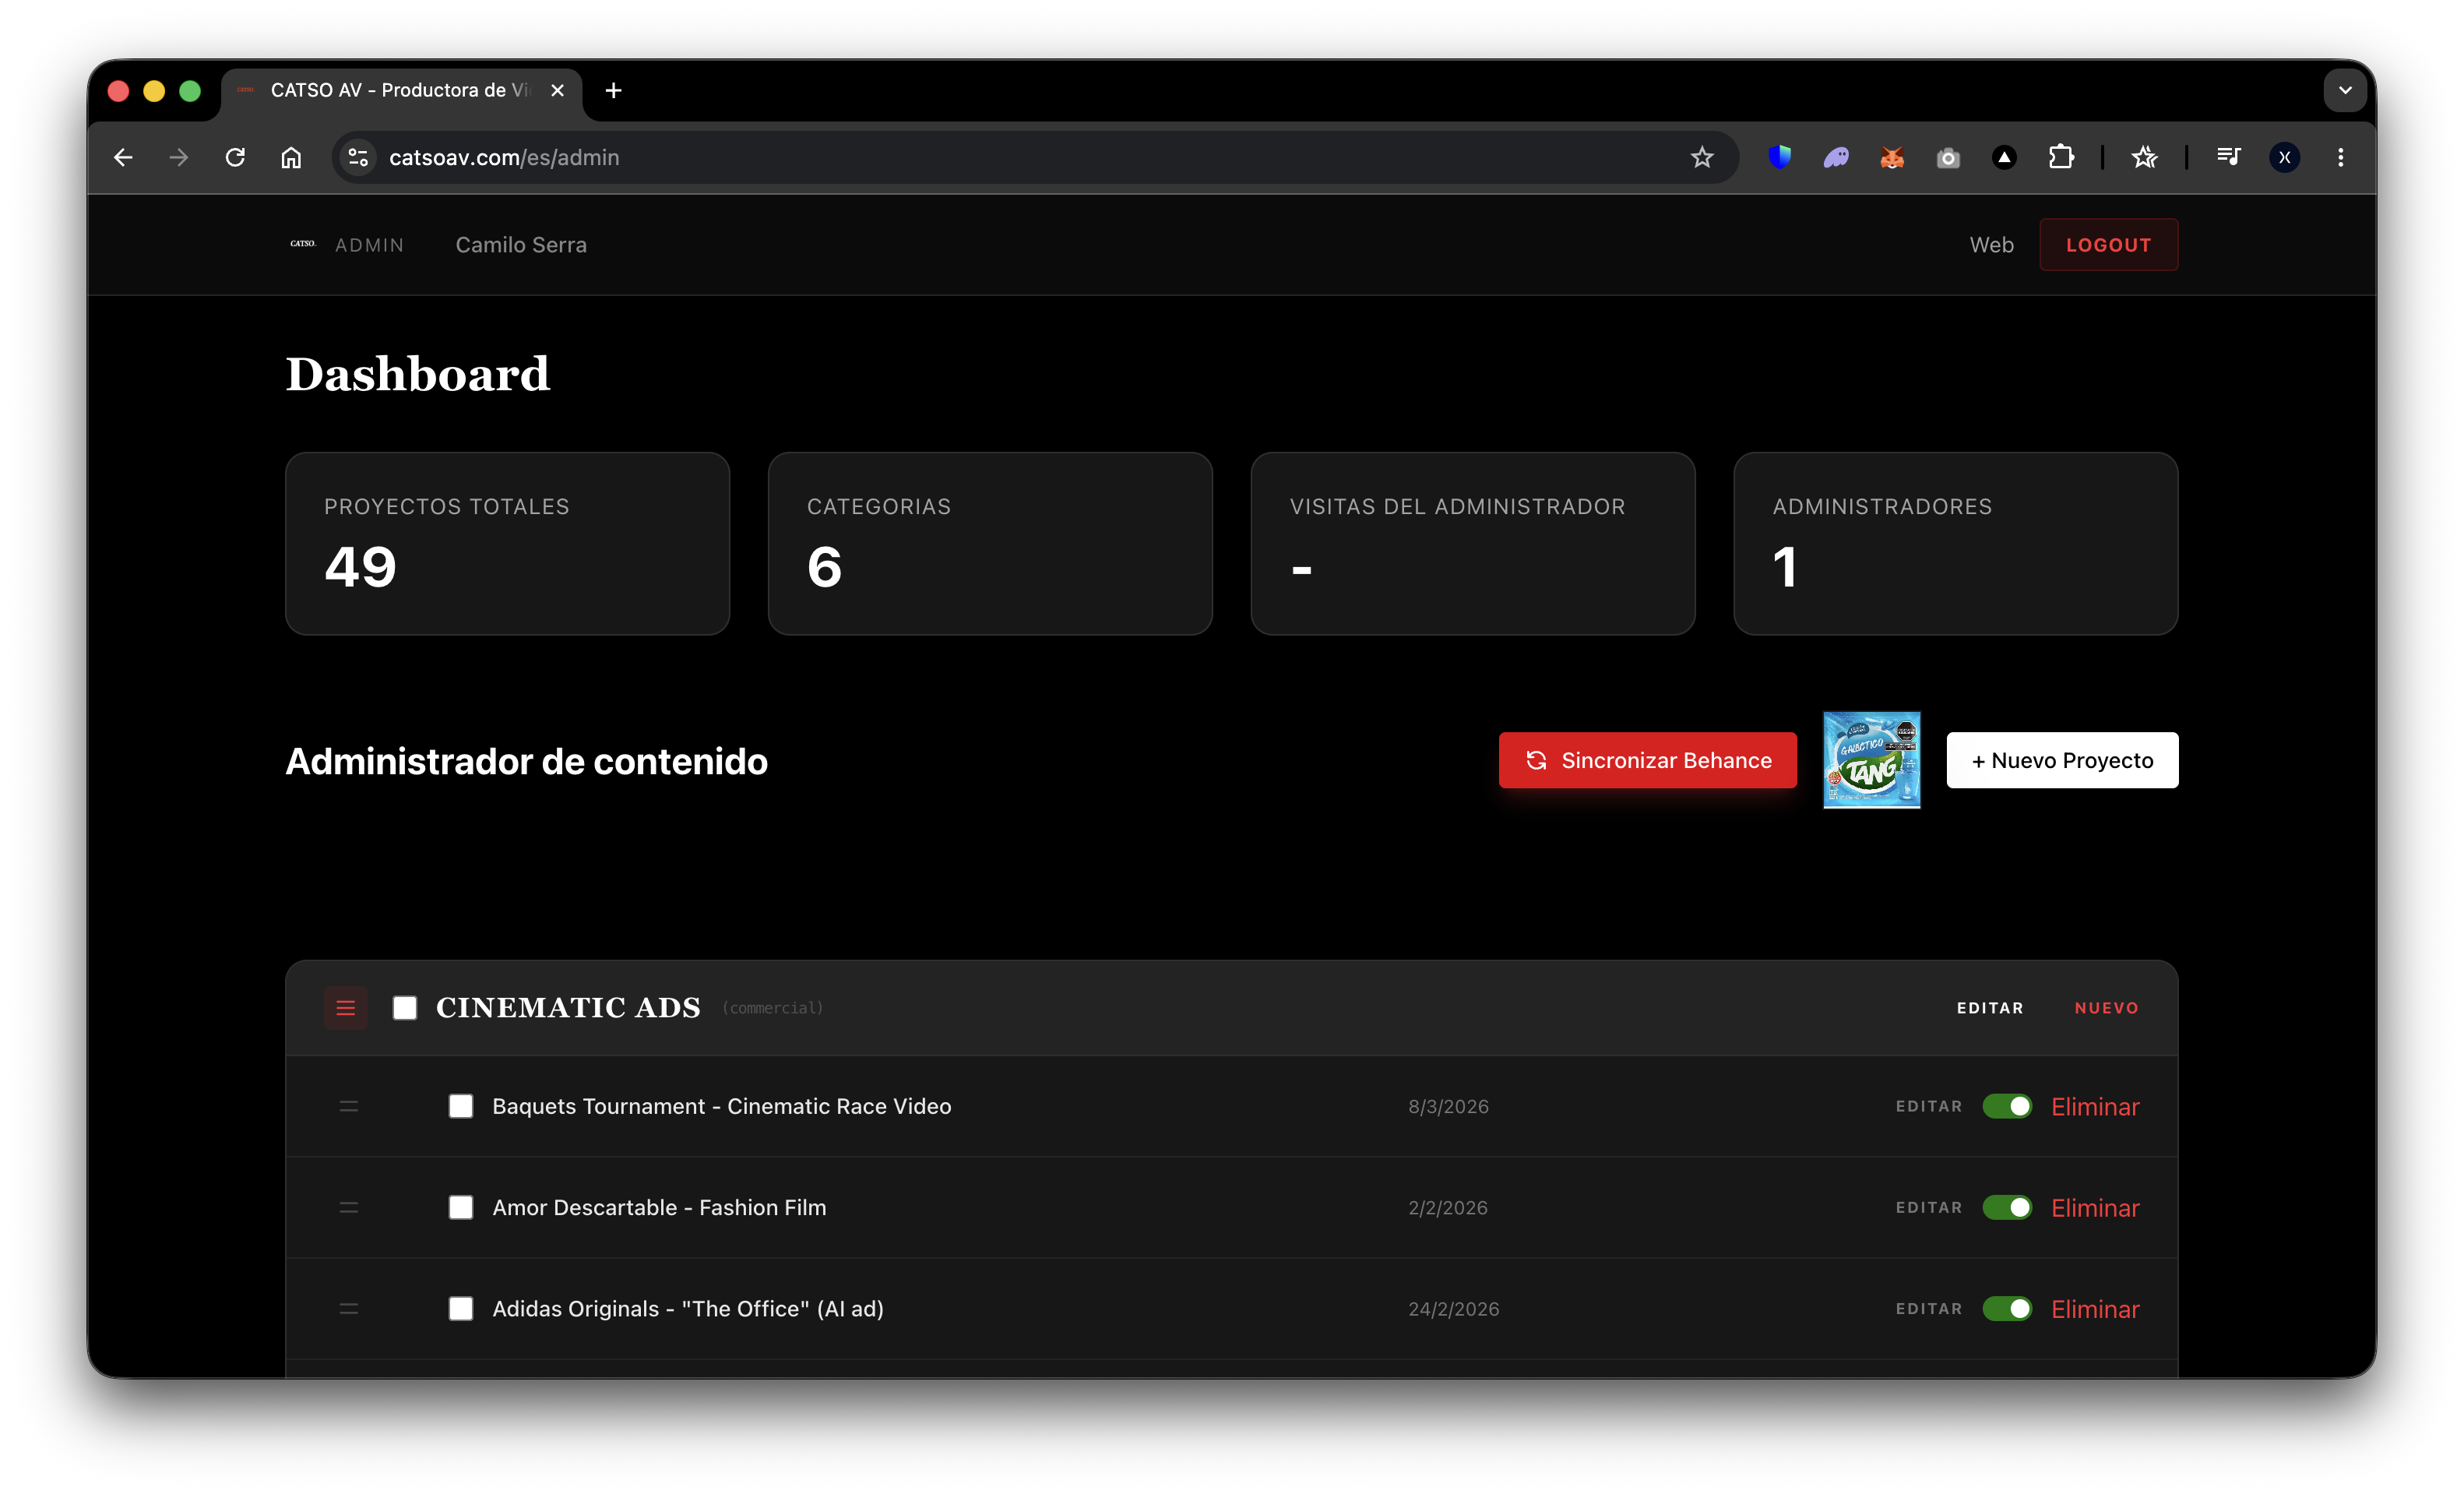Click the + Nuevo Proyecto button
The height and width of the screenshot is (1494, 2464).
pos(2062,760)
